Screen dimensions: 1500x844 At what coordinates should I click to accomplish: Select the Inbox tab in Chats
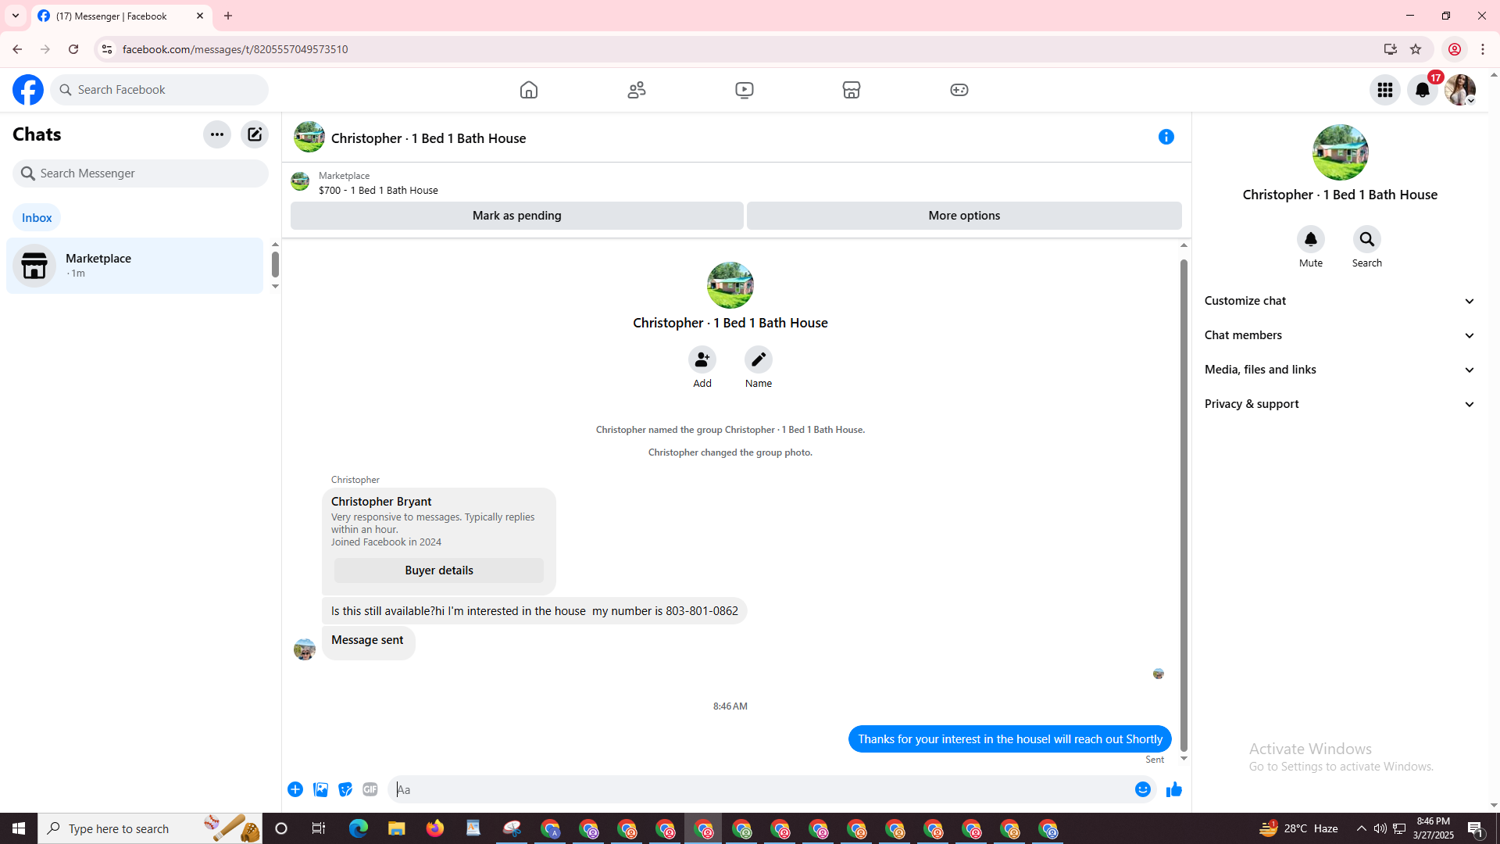(37, 218)
